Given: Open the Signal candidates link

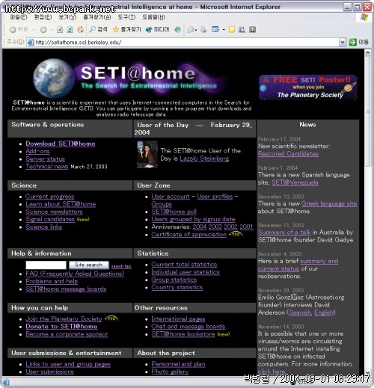Looking at the screenshot, I should (x=50, y=219).
